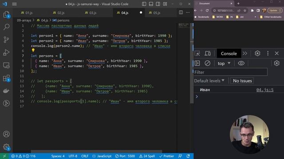The height and width of the screenshot is (159, 284).
Task: Open the 24 Spell warnings item
Action: tap(147, 156)
